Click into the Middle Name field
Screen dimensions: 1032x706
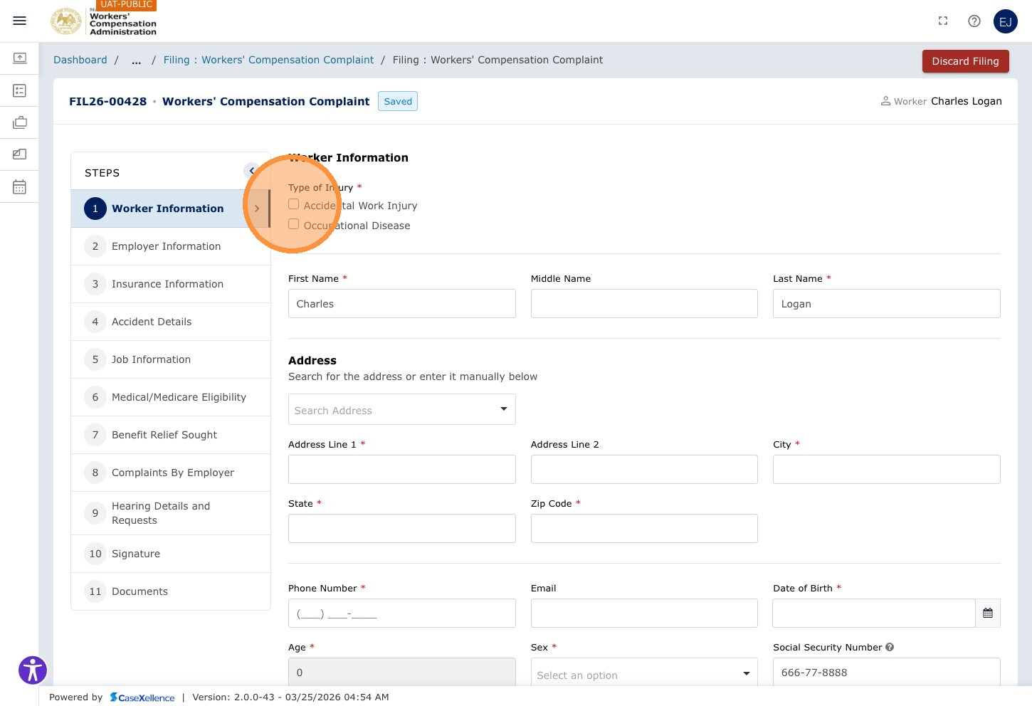(x=644, y=304)
